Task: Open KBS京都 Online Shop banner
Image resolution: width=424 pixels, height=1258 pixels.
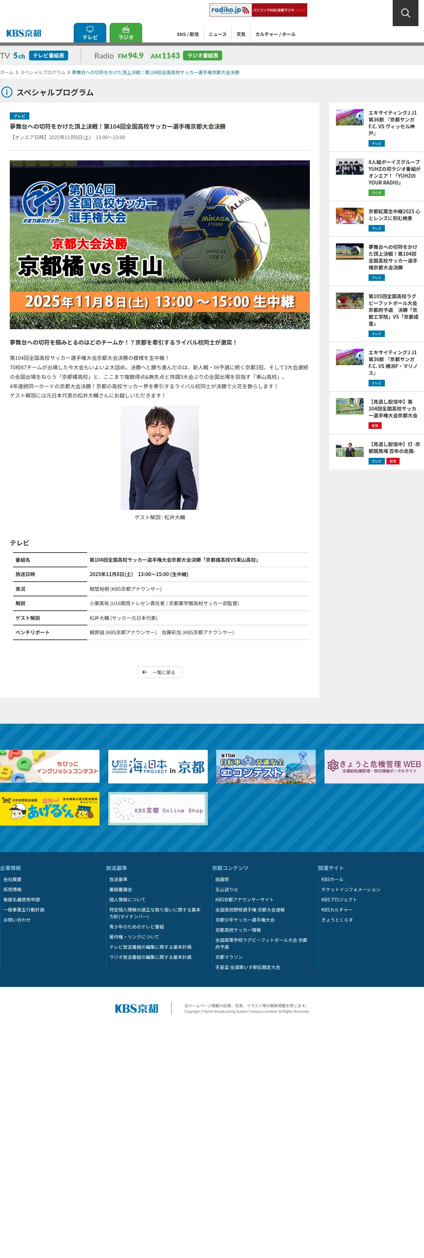Action: point(158,808)
